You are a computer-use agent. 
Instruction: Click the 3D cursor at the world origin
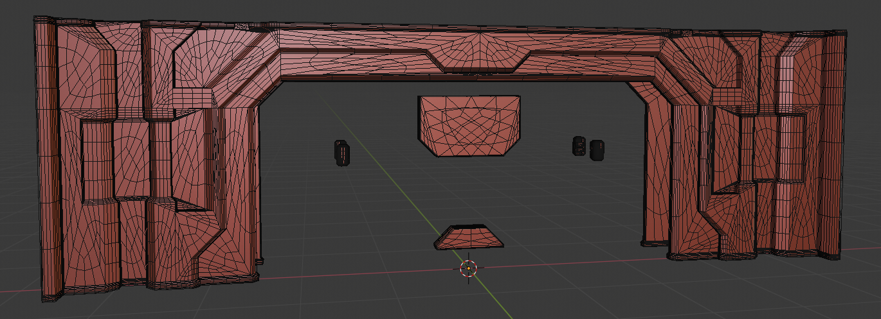[468, 268]
